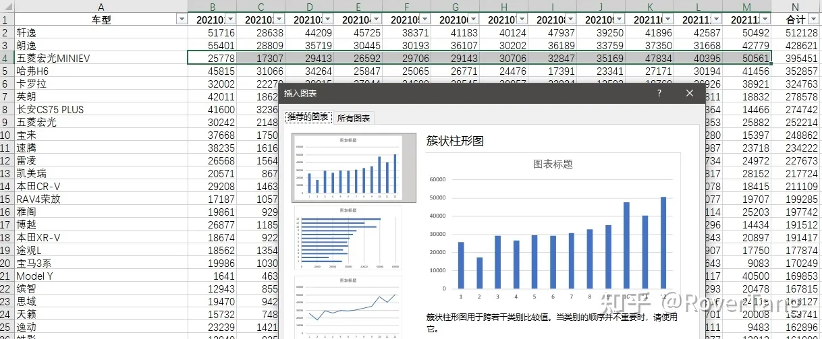Select the 雅阁 cell
The image size is (822, 339).
101,212
